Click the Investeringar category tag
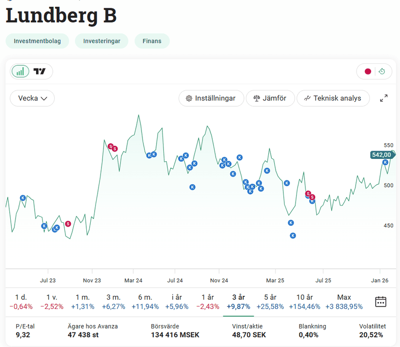 click(x=101, y=41)
